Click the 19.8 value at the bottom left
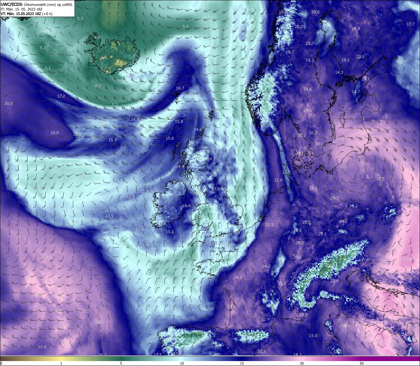Viewport: 420px width, 366px height. (x=42, y=347)
